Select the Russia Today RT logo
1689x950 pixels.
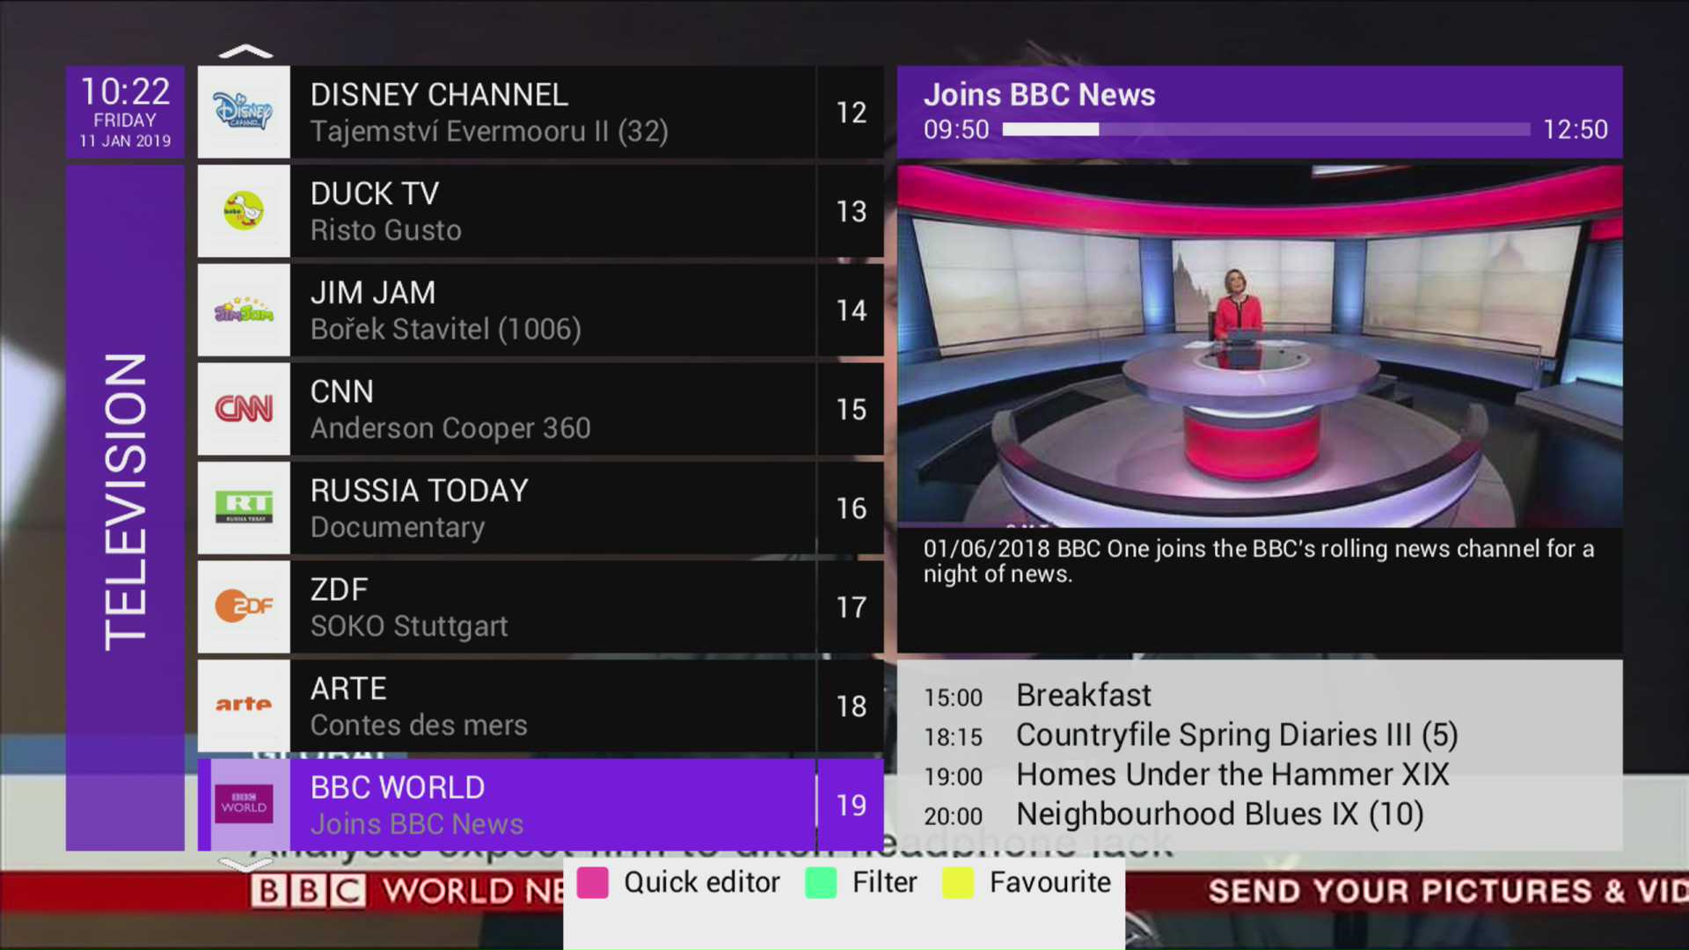(244, 508)
